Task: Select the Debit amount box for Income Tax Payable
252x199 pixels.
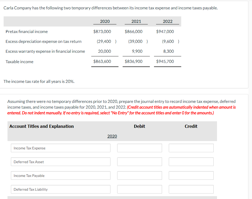Action: (139, 175)
